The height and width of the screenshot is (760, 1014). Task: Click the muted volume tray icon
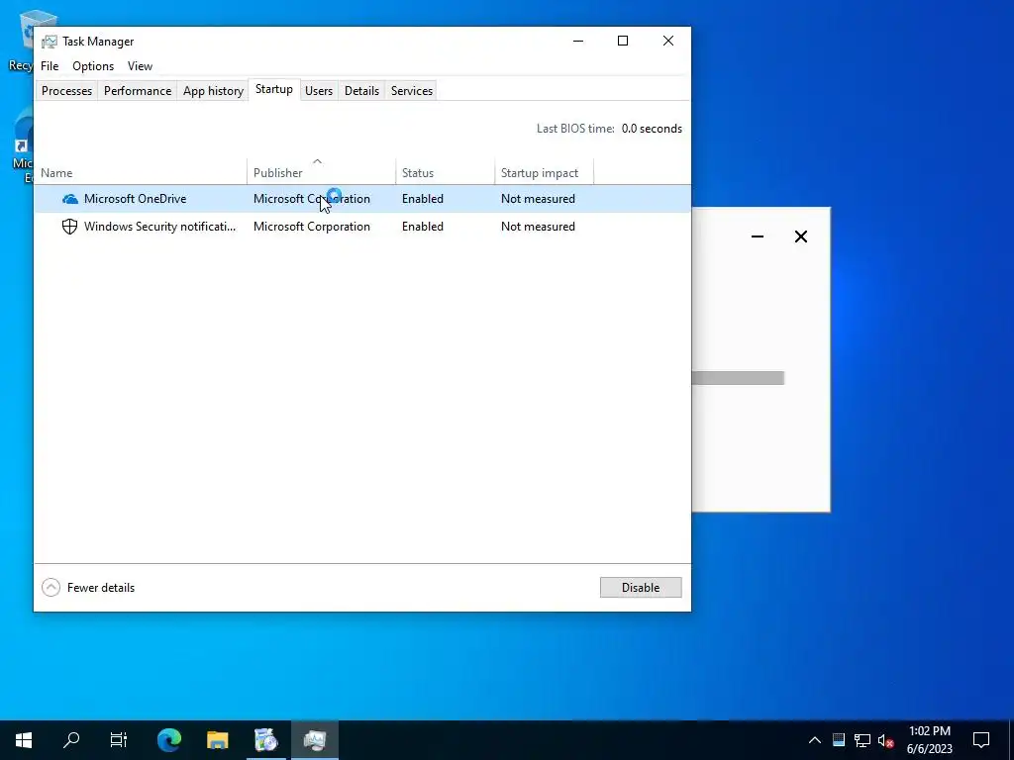885,740
